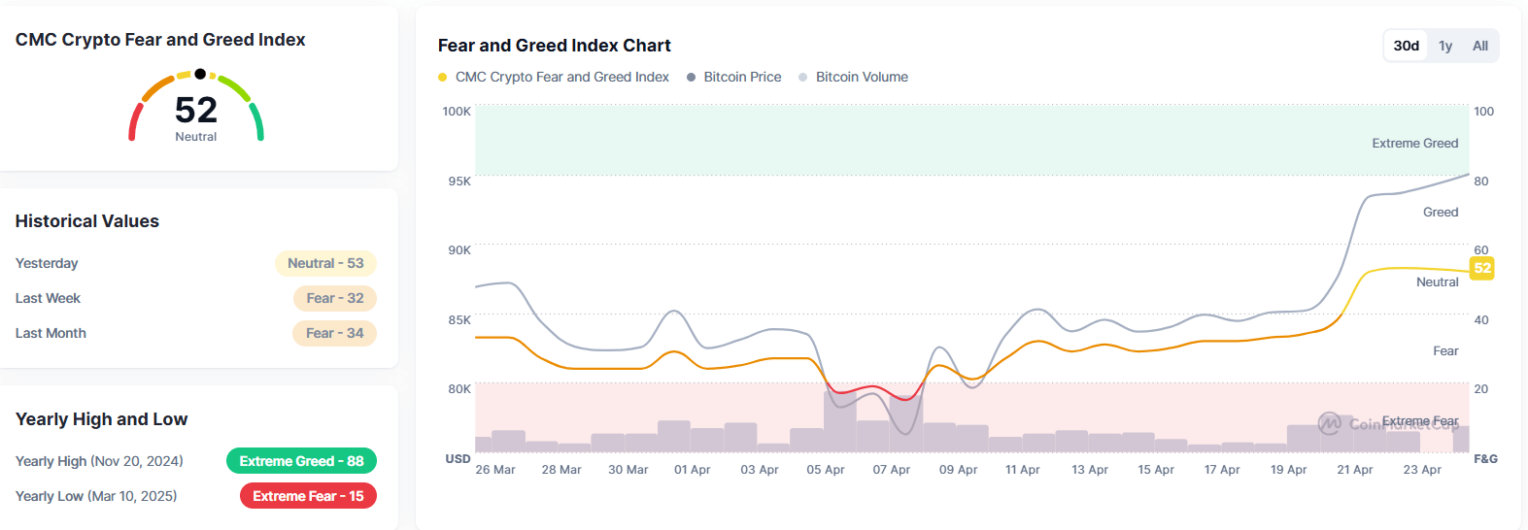1528x530 pixels.
Task: Click the gauge number 52
Action: 196,110
